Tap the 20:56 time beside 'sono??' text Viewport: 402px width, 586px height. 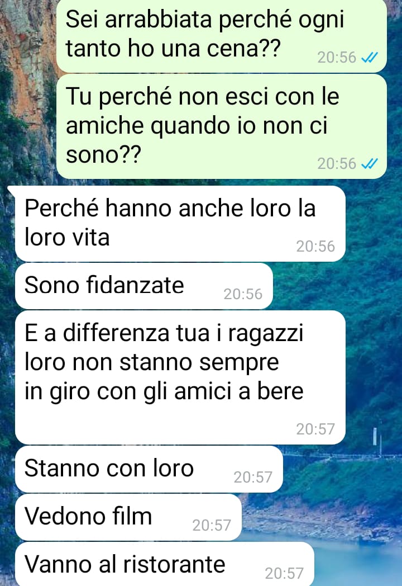pos(337,163)
